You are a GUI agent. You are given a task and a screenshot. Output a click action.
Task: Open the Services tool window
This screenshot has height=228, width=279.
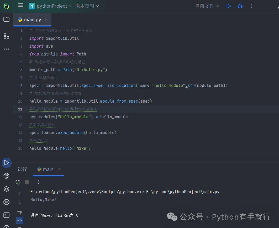[6, 202]
